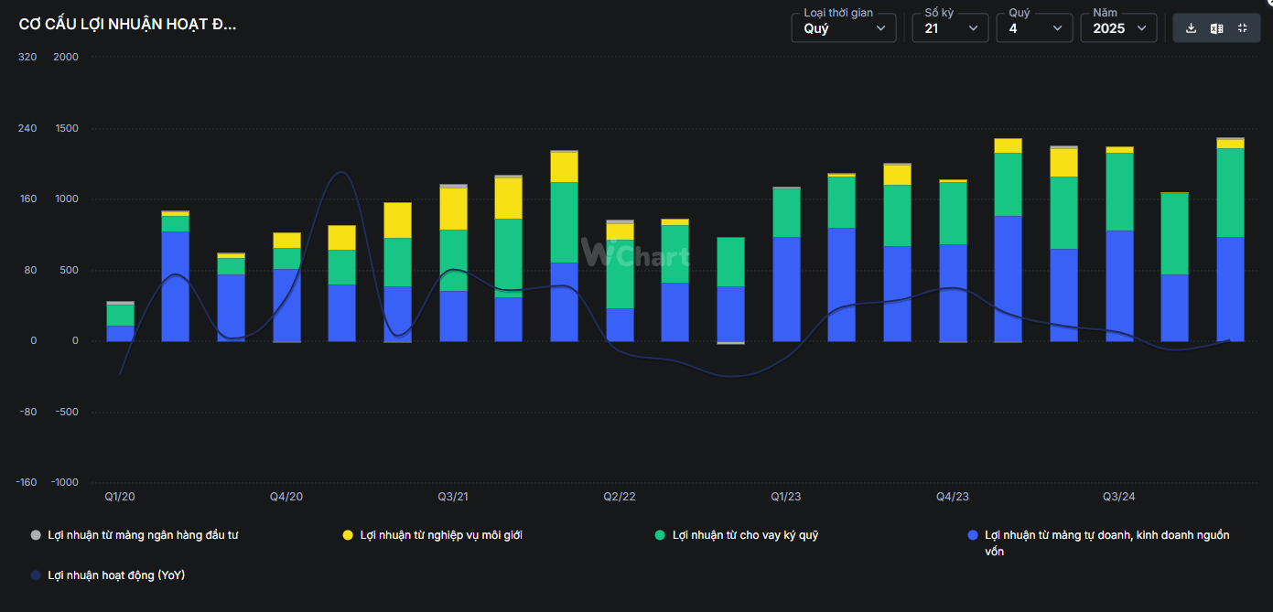Image resolution: width=1273 pixels, height=612 pixels.
Task: Click yellow brokerage profit legend dot
Action: [x=348, y=535]
